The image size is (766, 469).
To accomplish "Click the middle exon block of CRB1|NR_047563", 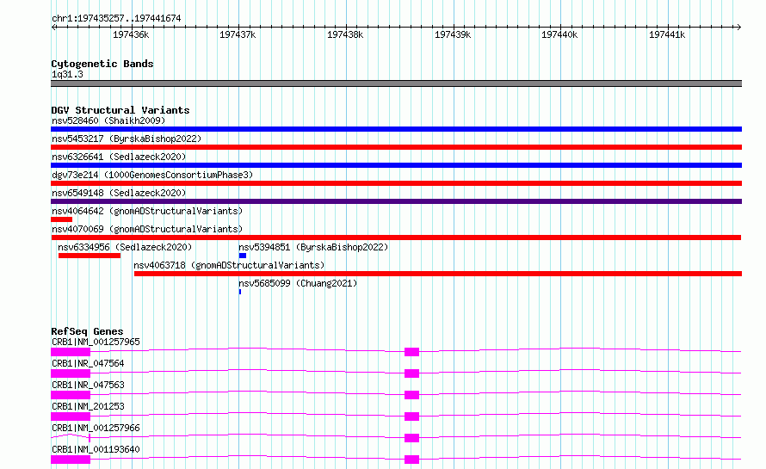I will click(411, 395).
